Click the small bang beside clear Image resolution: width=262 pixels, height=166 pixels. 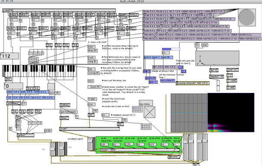[x=197, y=45]
